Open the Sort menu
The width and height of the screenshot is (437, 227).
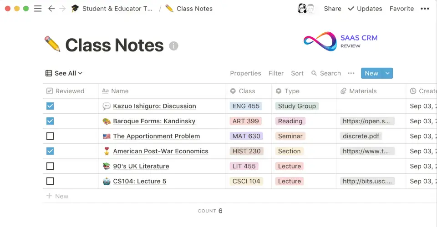(x=297, y=73)
